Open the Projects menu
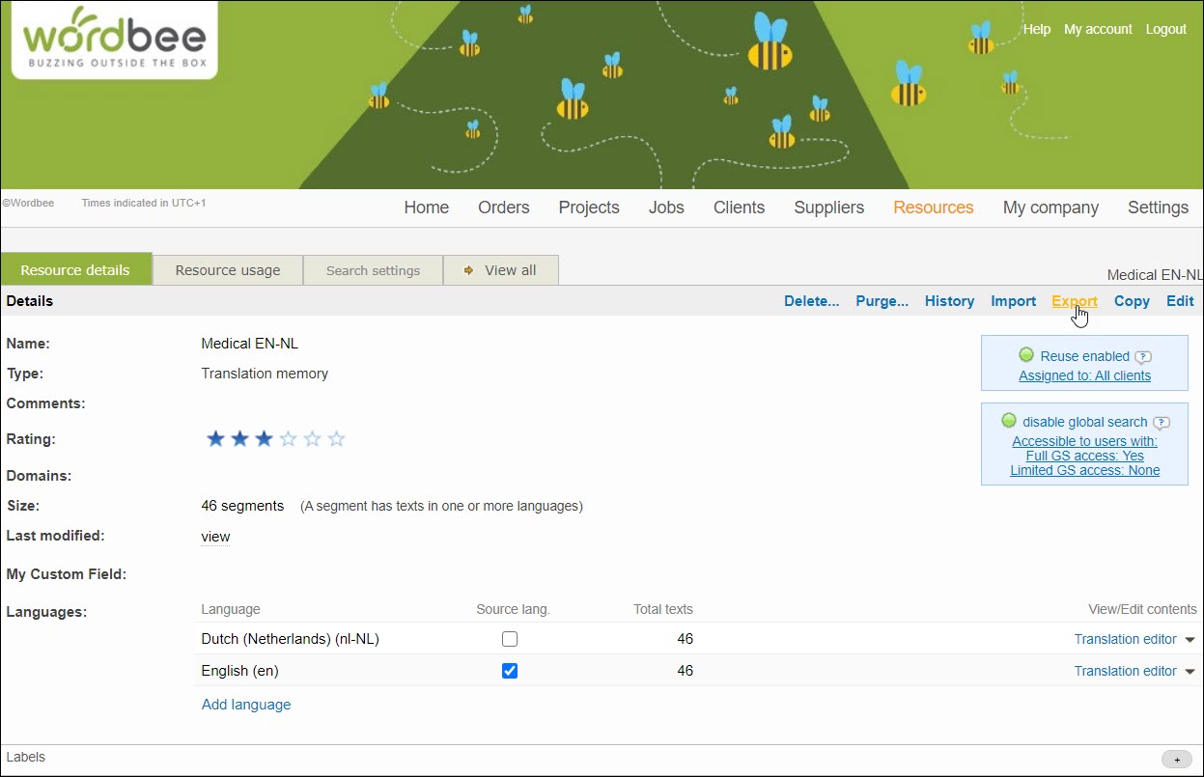Viewport: 1204px width, 777px height. tap(589, 208)
